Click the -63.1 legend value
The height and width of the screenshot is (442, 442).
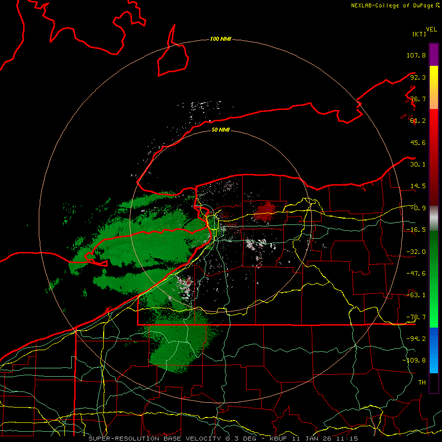pos(416,295)
